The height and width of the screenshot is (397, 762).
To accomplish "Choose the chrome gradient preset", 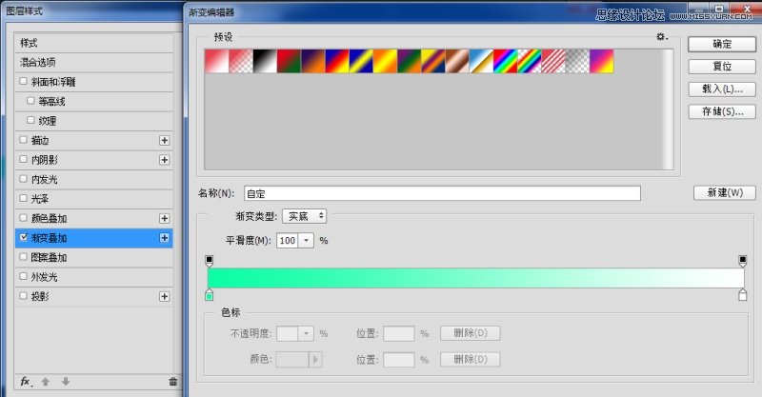I will 481,61.
